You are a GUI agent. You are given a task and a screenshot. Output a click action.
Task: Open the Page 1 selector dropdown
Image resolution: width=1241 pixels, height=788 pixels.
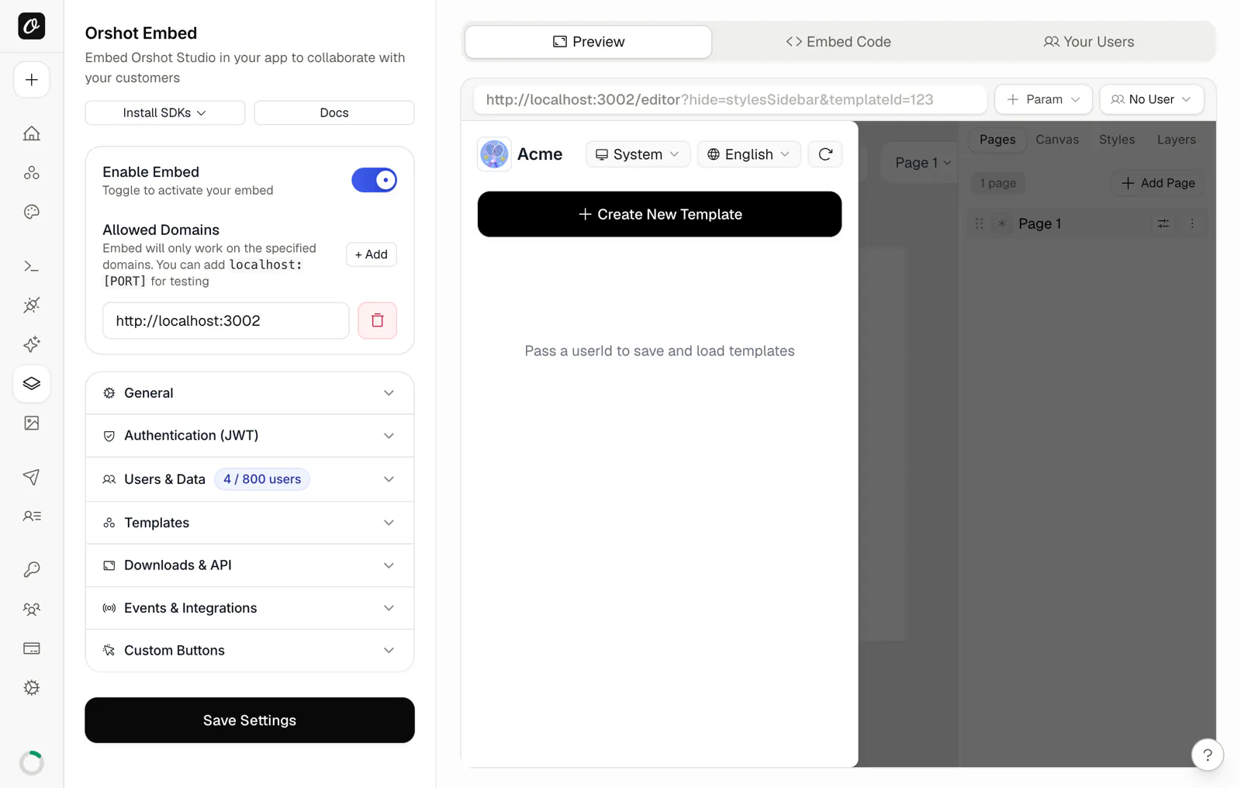coord(922,163)
